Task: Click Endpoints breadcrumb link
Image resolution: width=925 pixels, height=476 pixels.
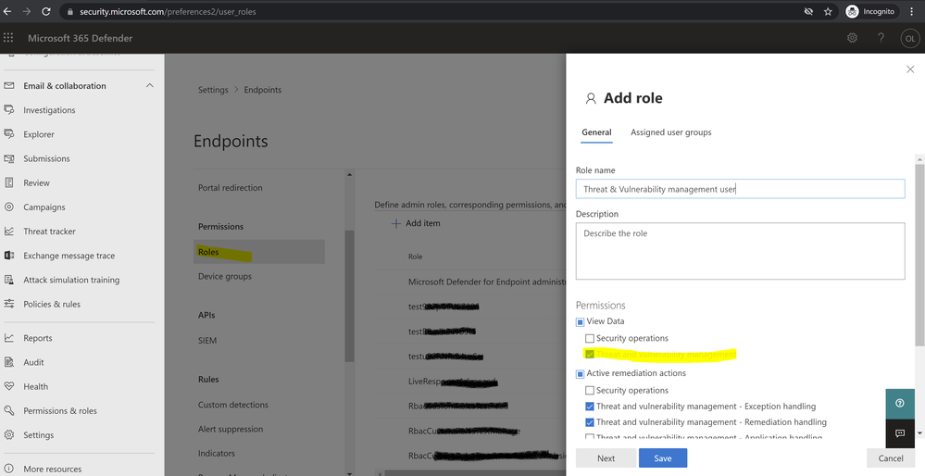Action: [263, 90]
